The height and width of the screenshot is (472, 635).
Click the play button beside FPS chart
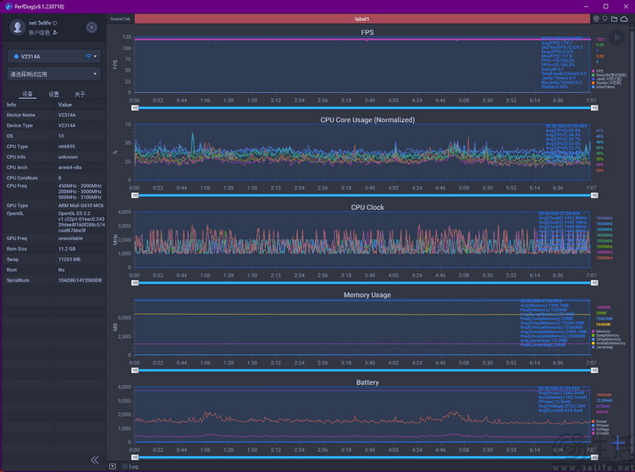(616, 37)
